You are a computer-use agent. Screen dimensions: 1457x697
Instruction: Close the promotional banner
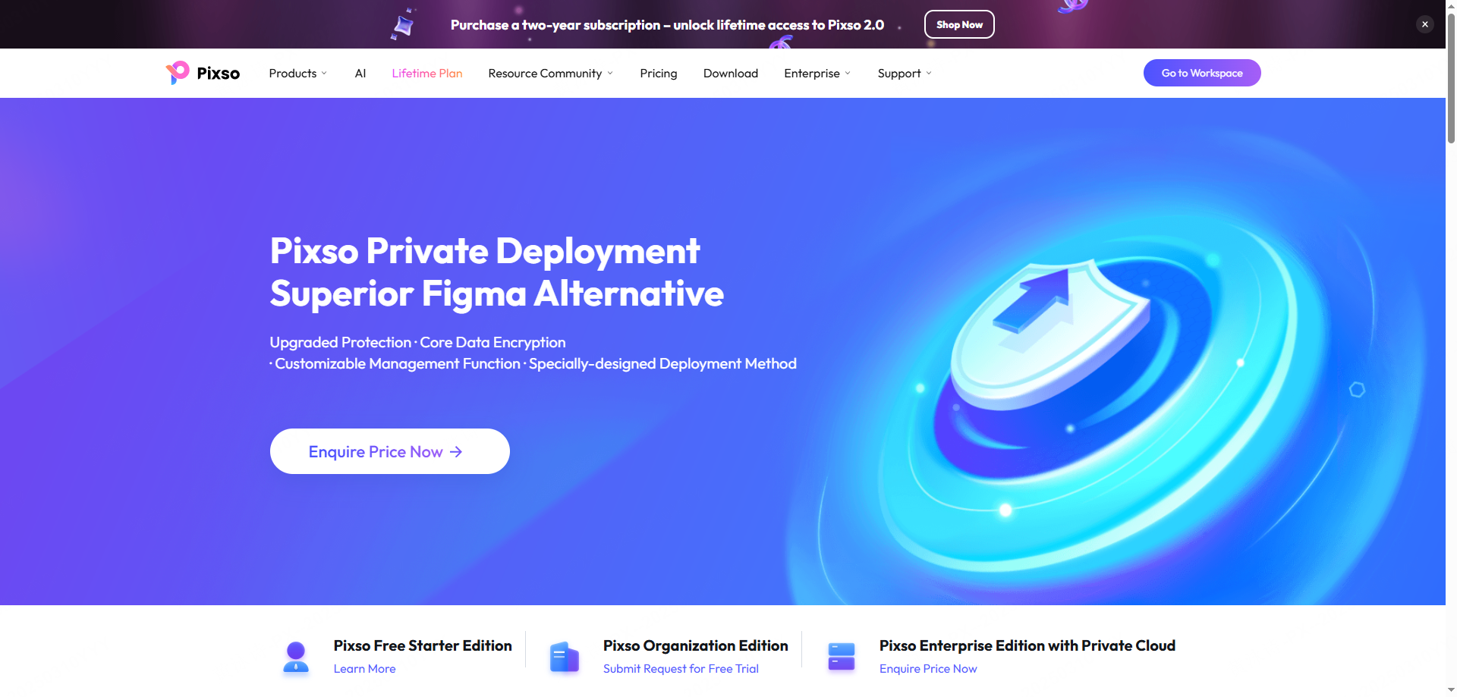[1425, 24]
